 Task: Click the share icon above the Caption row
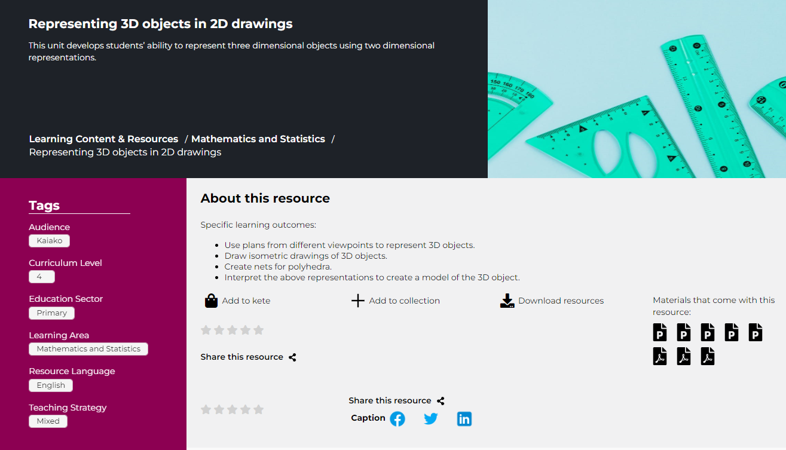441,401
